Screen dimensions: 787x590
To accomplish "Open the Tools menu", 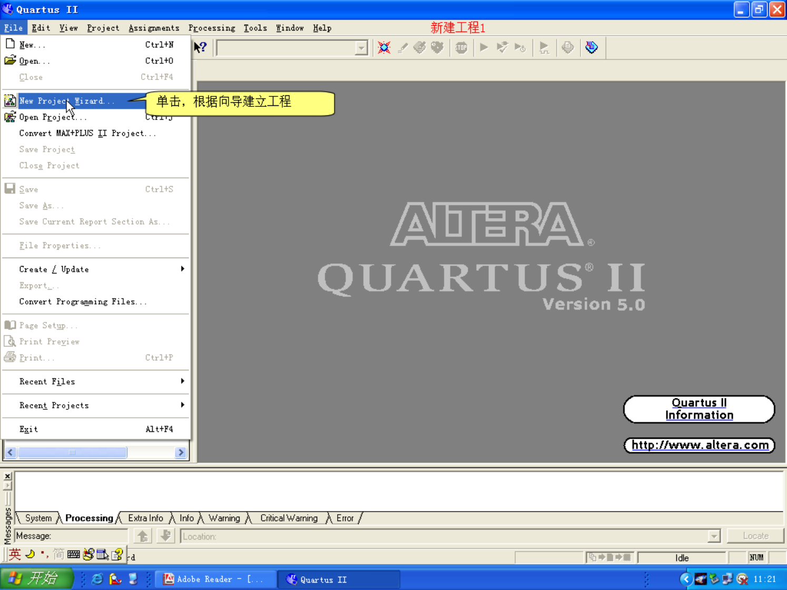I will [255, 28].
